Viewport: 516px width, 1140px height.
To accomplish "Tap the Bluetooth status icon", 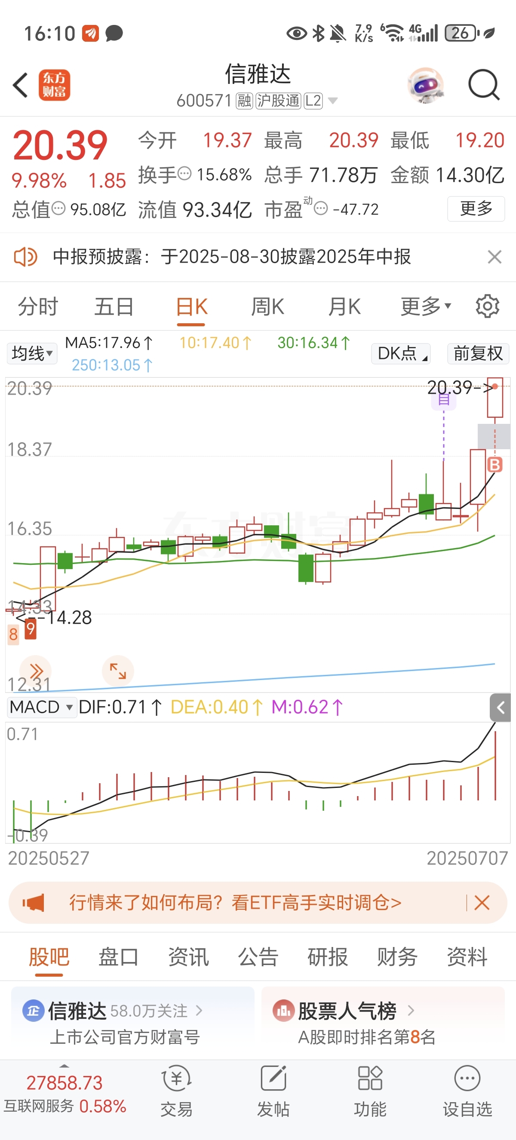I will click(318, 33).
